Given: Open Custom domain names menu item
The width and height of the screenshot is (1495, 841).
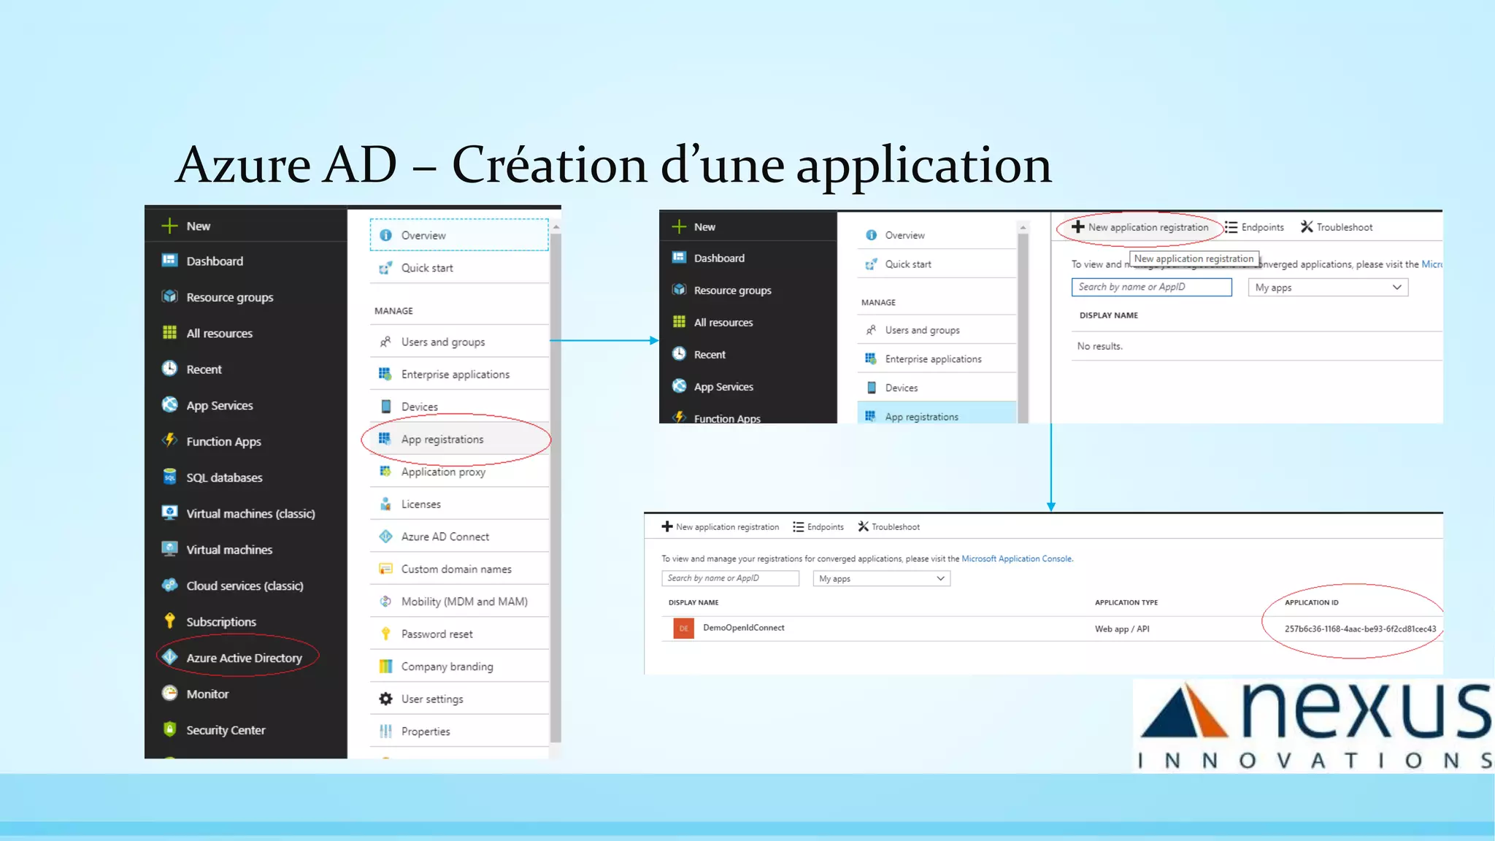Looking at the screenshot, I should click(x=456, y=569).
